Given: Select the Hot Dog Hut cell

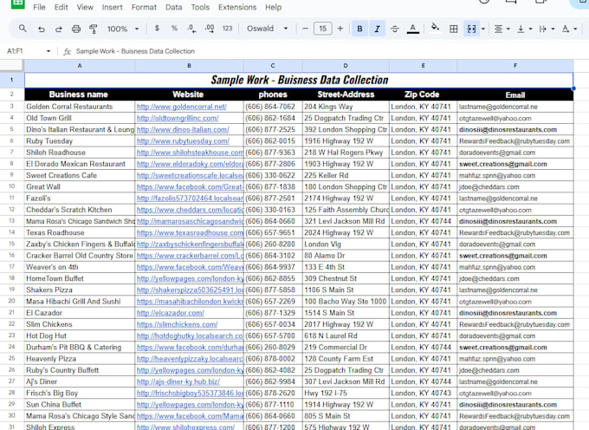Looking at the screenshot, I should pyautogui.click(x=80, y=336).
